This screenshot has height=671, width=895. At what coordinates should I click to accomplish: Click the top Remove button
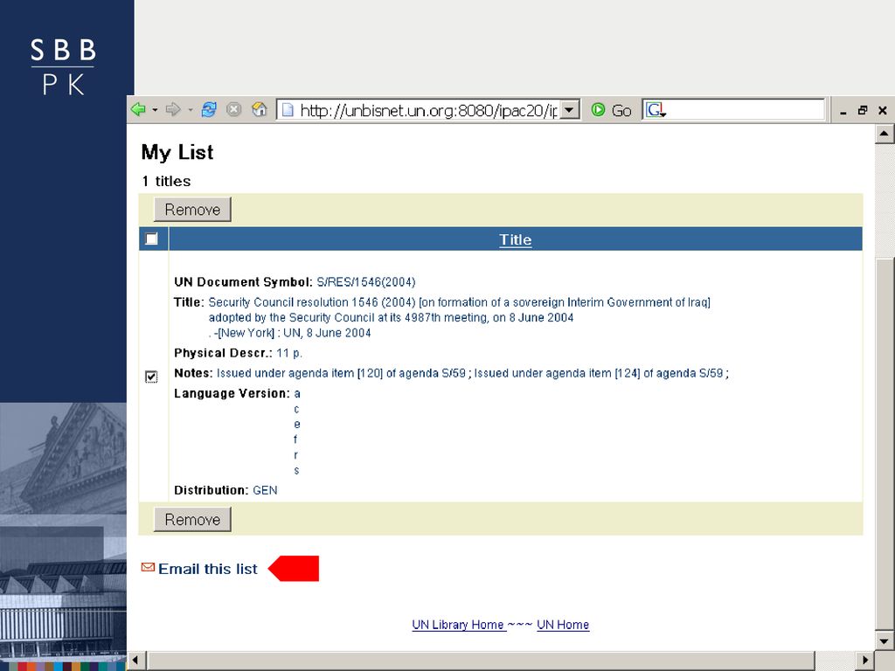point(192,210)
